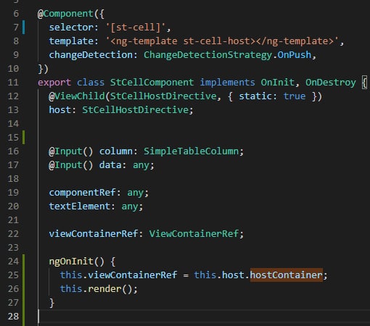Screen dimensions: 370x326
Task: Click the 'class' keyword
Action: tap(91, 83)
